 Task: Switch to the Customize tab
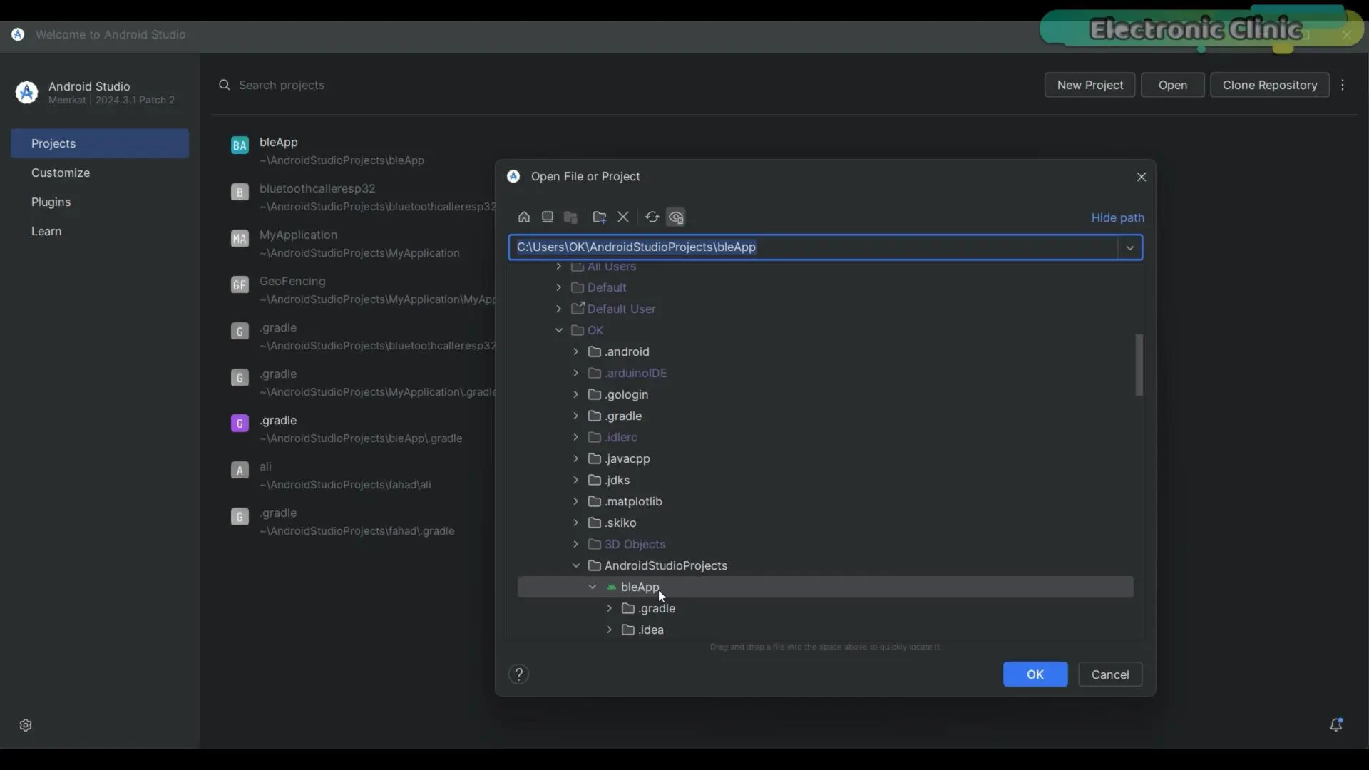pyautogui.click(x=100, y=173)
